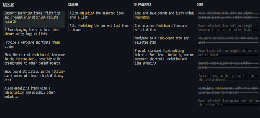Select the 'Create a new #sub-board' card
260x118 pixels.
163,28
